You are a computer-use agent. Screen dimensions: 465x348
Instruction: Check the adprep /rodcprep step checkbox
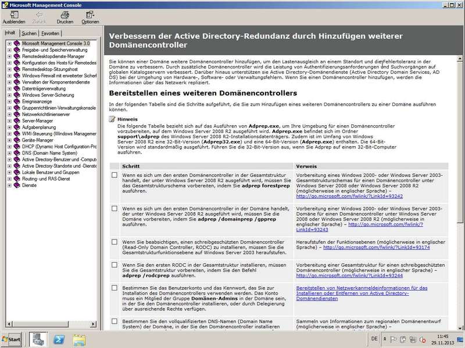(115, 265)
